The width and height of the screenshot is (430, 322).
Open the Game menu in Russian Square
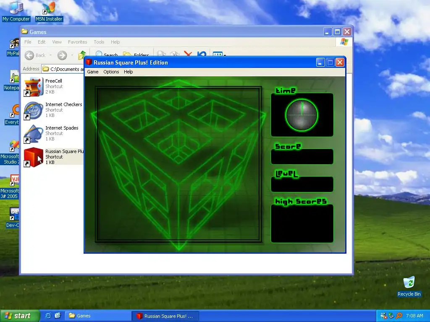pyautogui.click(x=93, y=72)
